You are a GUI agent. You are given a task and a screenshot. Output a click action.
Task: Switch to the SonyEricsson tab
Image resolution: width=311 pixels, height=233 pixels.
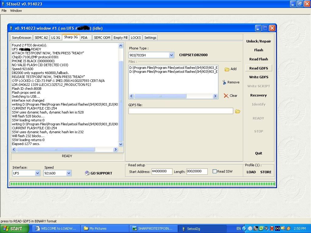22,38
